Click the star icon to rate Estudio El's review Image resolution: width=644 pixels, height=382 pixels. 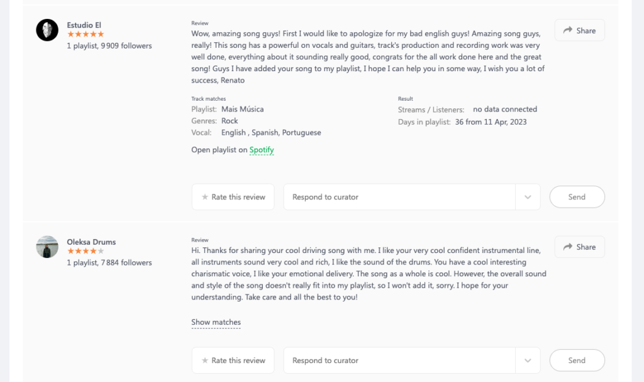coord(204,197)
